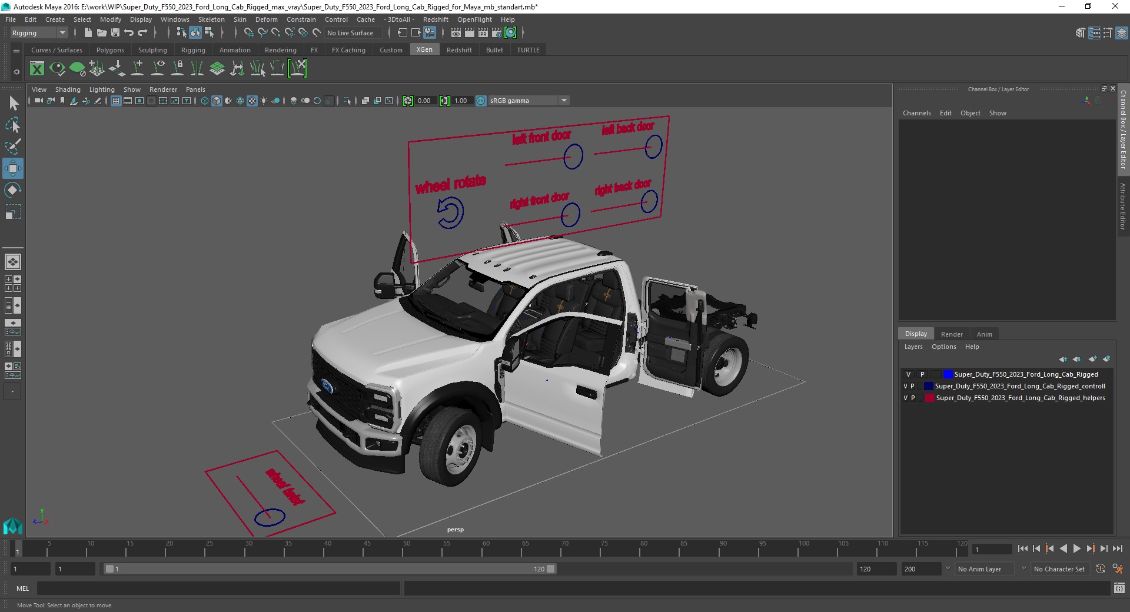Open the No Character Set dropdown
1130x612 pixels.
click(x=1059, y=569)
